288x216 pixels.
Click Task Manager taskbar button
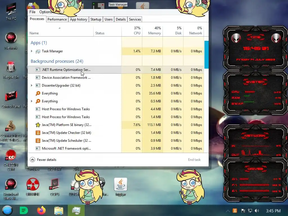click(x=76, y=210)
